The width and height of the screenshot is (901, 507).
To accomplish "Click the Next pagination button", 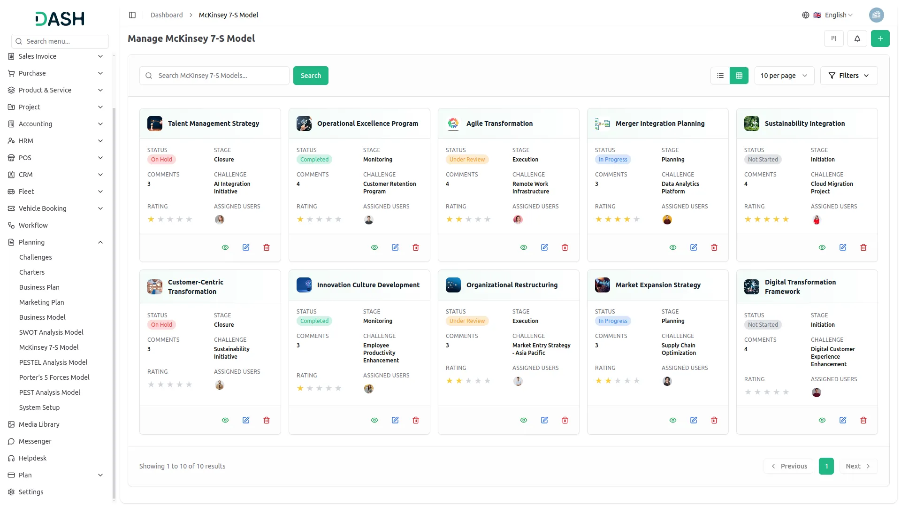I will pyautogui.click(x=858, y=466).
